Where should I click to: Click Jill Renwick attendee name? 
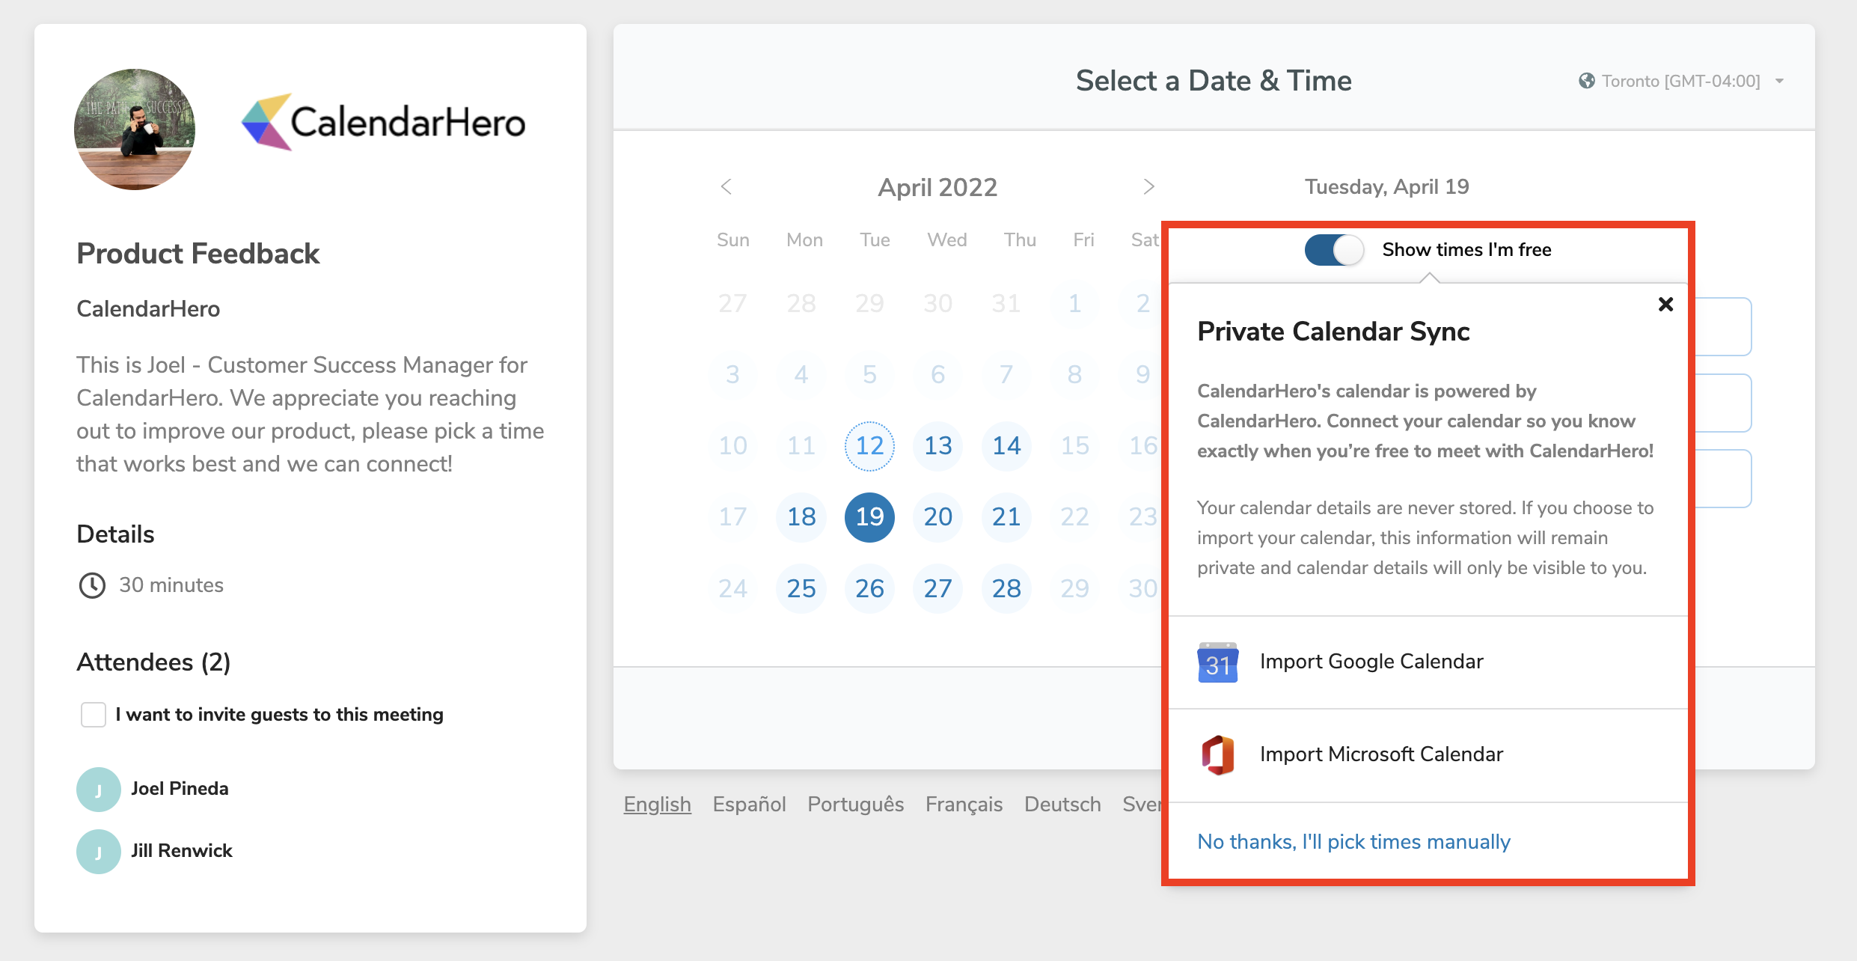coord(182,851)
